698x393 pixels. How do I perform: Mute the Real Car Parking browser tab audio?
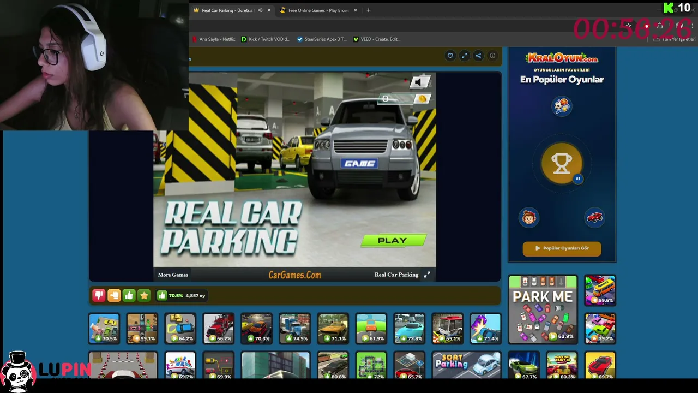tap(260, 10)
